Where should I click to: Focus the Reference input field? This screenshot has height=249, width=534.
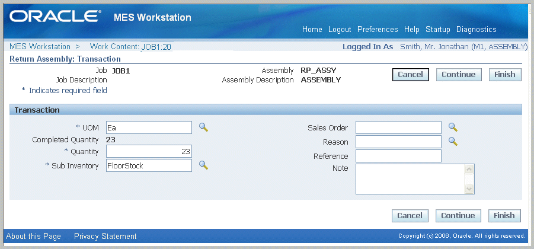398,156
